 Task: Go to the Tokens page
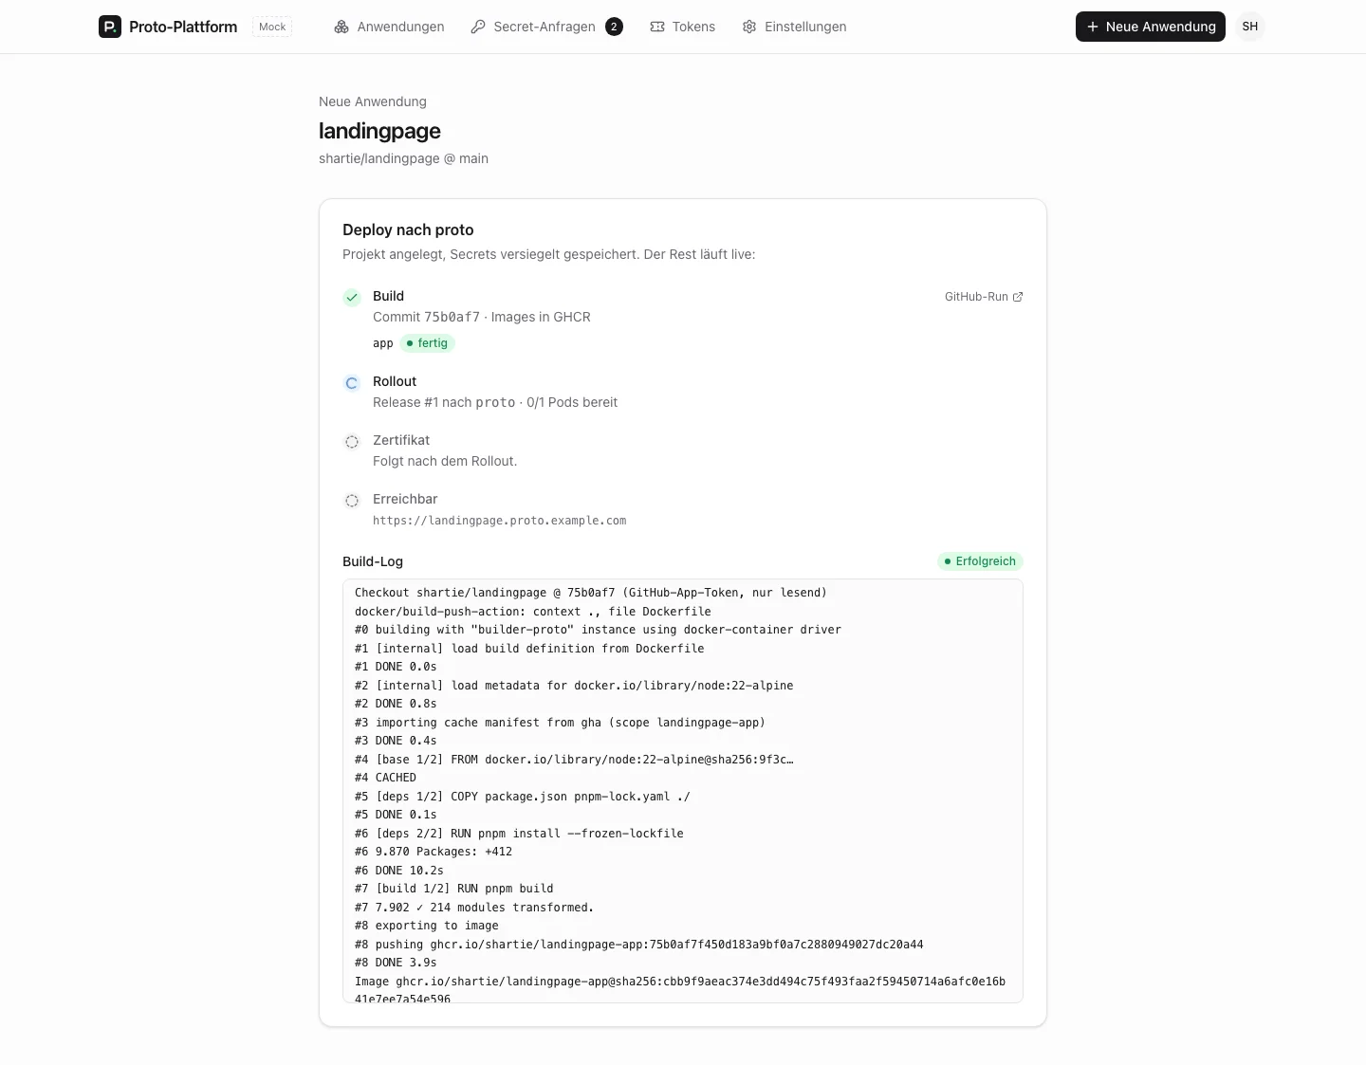683,27
